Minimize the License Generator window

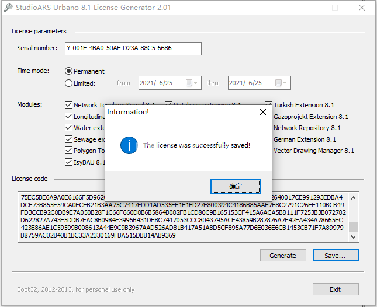(x=309, y=8)
